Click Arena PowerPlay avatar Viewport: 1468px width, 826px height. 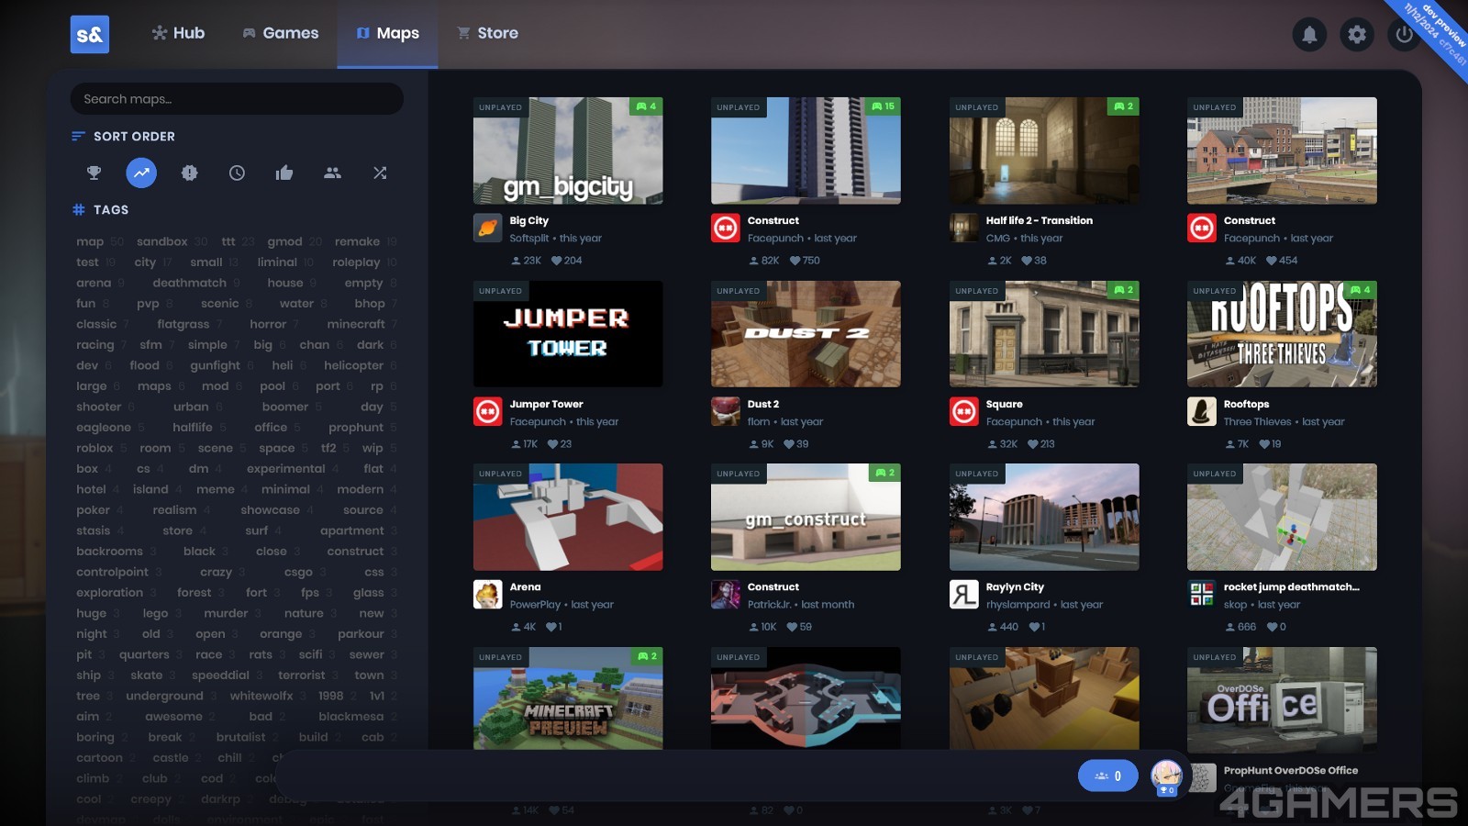pos(488,594)
